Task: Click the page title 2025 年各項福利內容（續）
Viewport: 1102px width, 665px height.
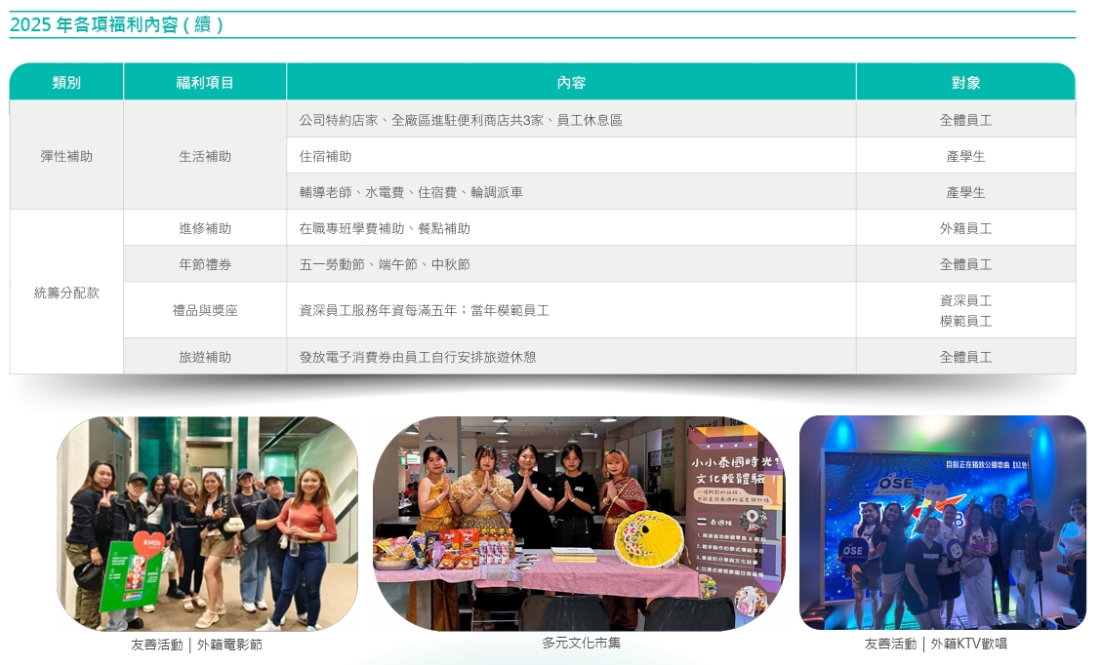Action: tap(117, 25)
